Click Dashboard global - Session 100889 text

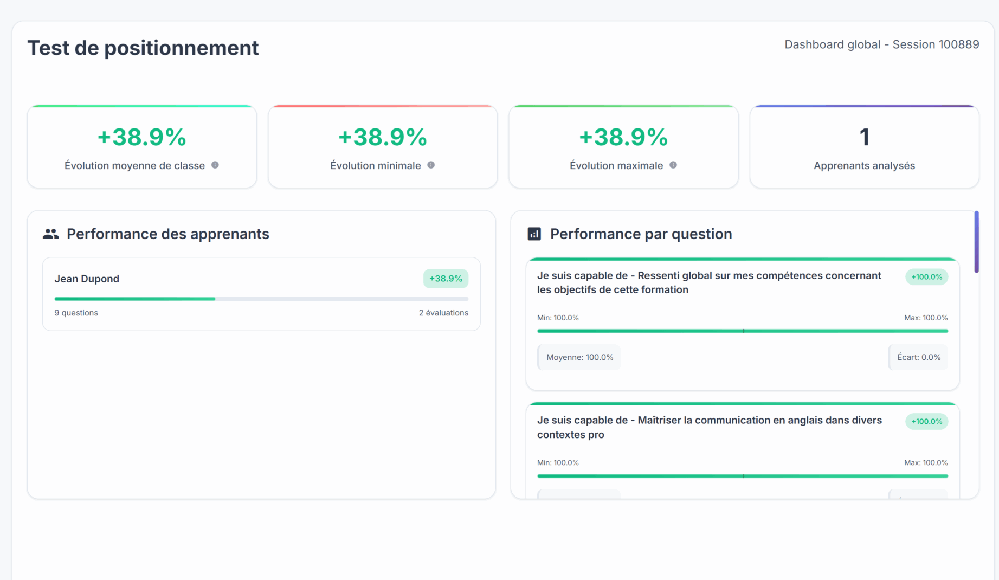[881, 44]
